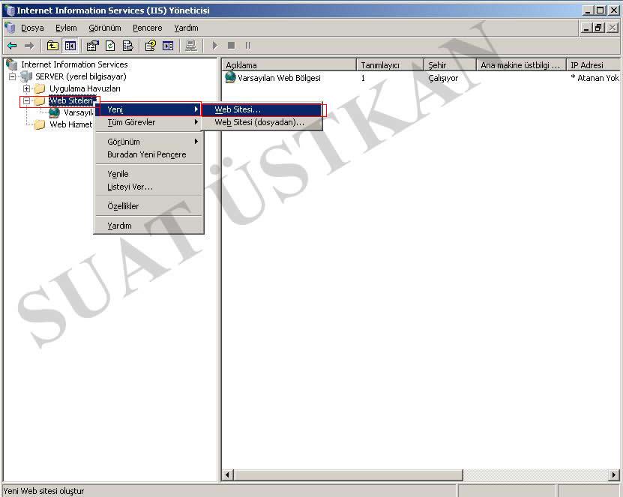Select Yenile in the context menu
The image size is (623, 497).
tap(148, 174)
